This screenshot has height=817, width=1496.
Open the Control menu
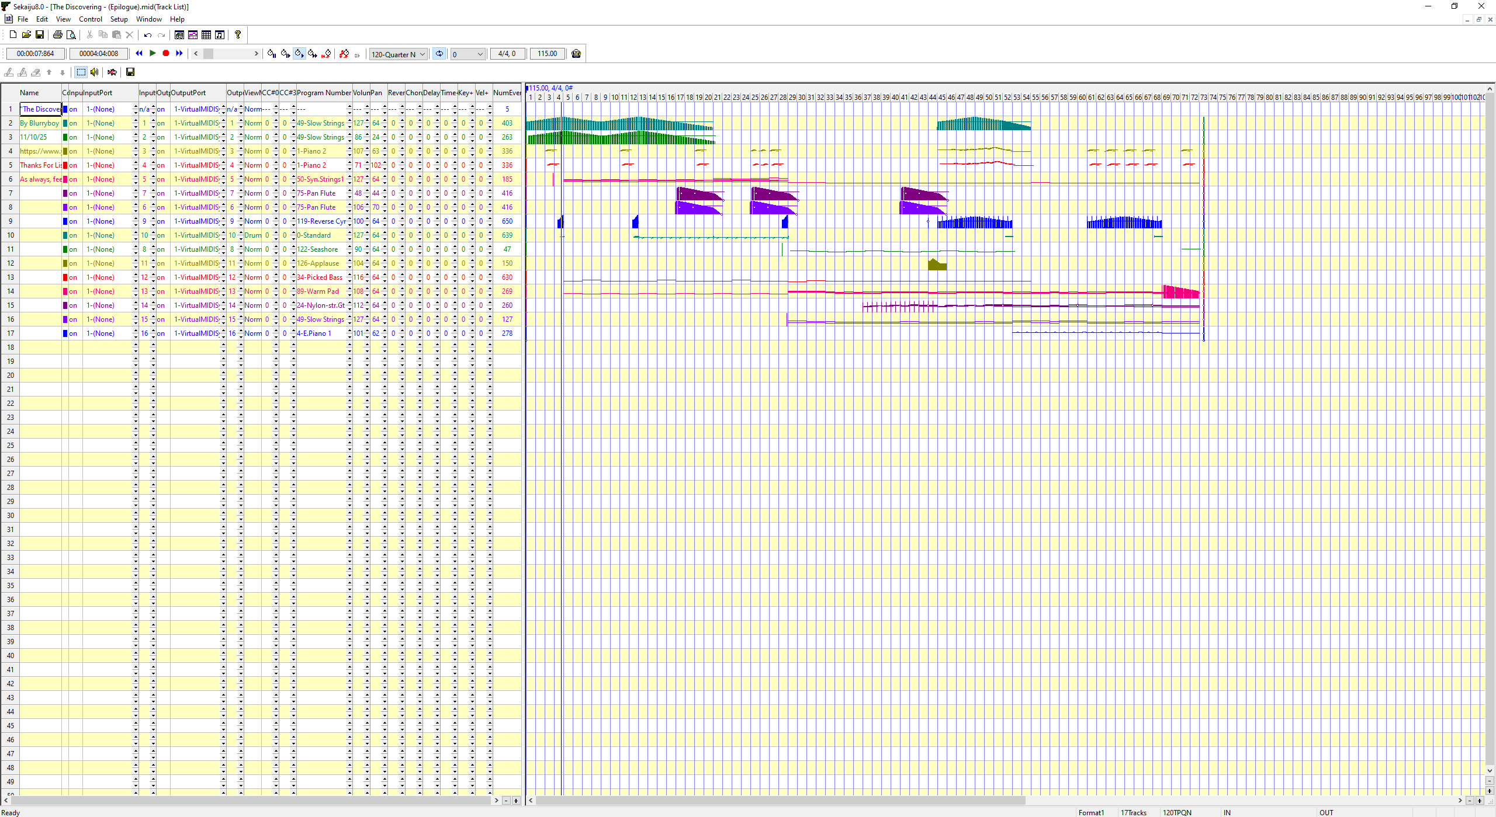[x=90, y=19]
